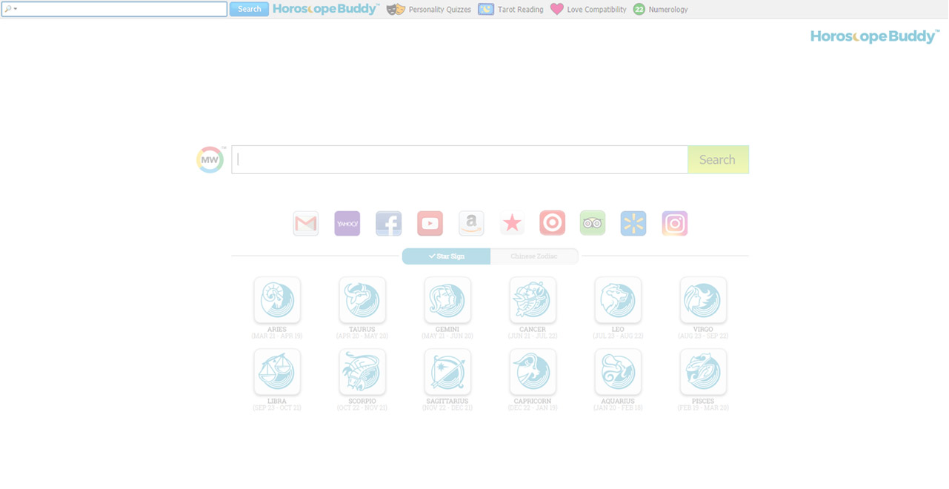Select the Aquarius star sign icon
Image resolution: width=949 pixels, height=489 pixels.
(618, 372)
